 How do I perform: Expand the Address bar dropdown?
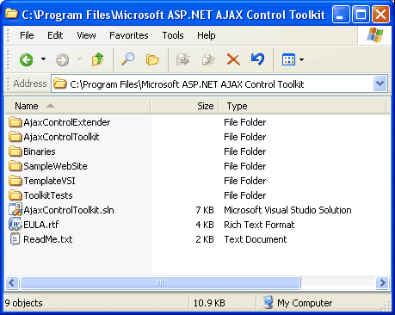click(380, 83)
